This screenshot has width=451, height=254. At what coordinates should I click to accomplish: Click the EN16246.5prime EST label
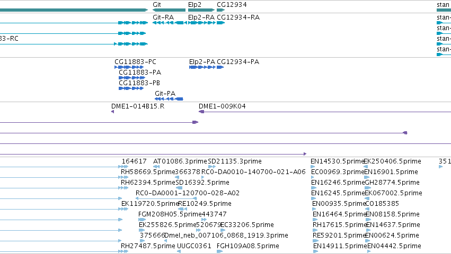pos(338,183)
